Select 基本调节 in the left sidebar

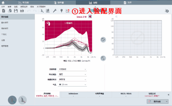click(x=5, y=23)
